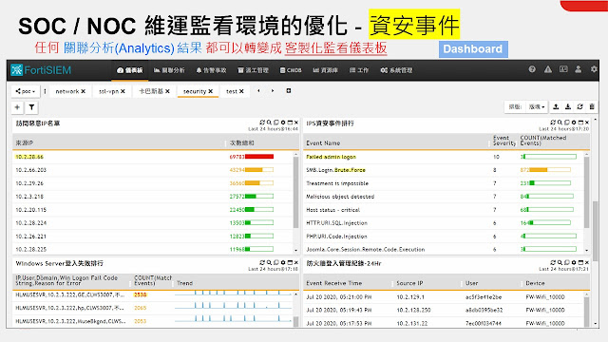Viewport: 608px width, 342px height.
Task: Open the help question mark icon
Action: pyautogui.click(x=532, y=69)
